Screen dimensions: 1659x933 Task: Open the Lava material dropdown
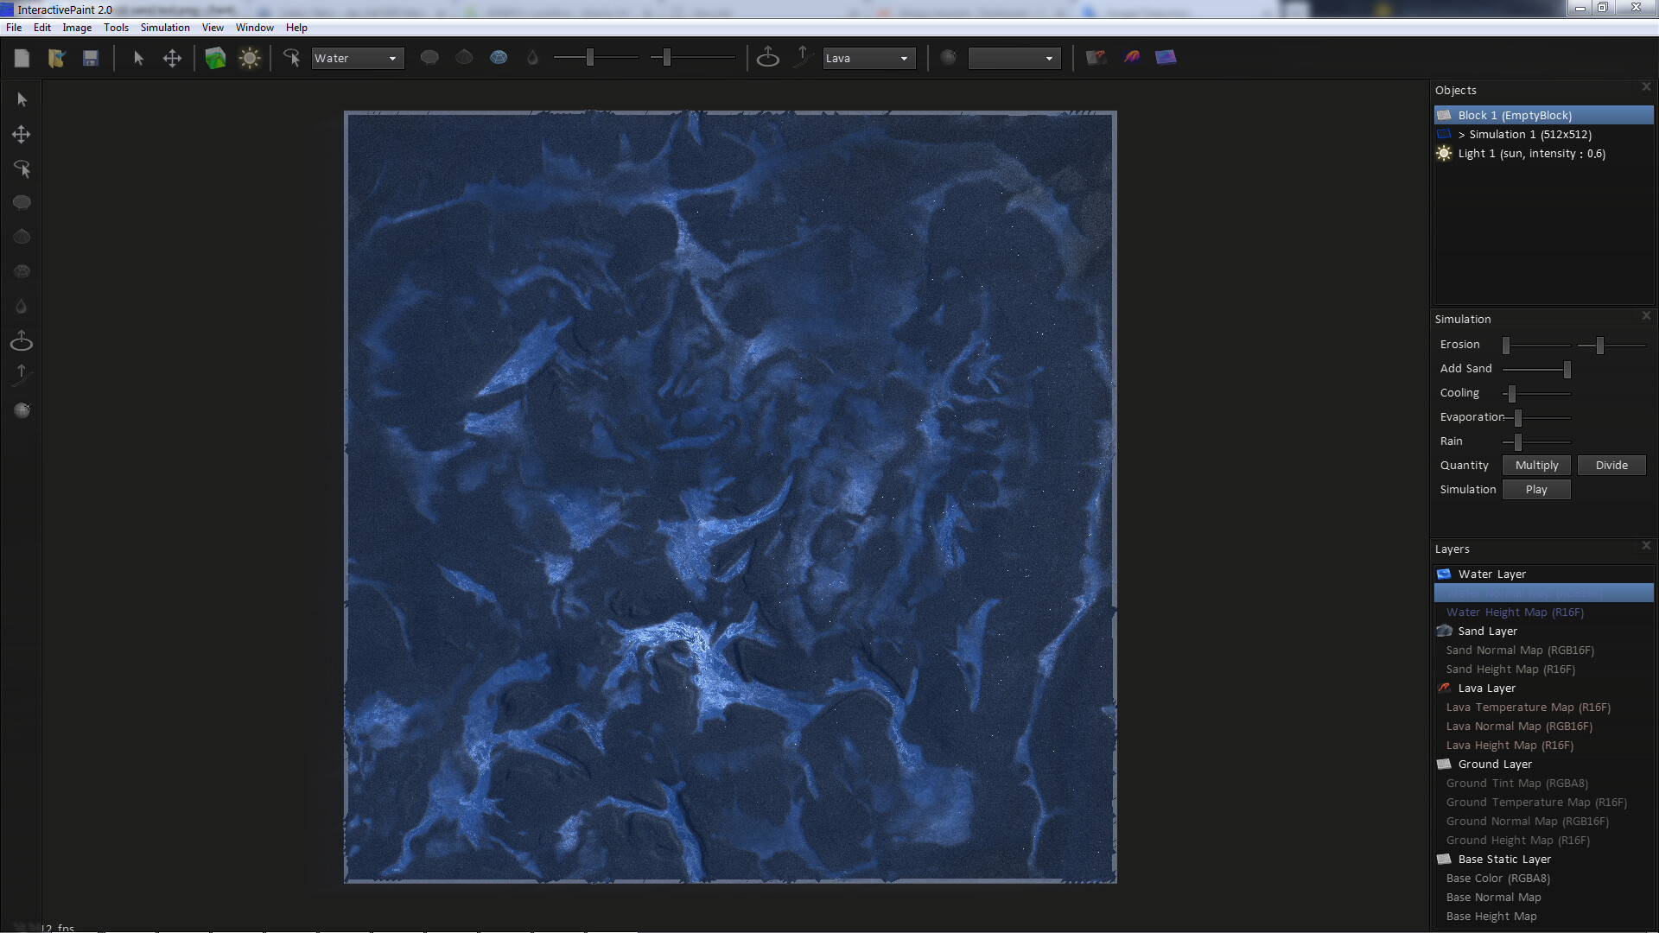pos(868,58)
